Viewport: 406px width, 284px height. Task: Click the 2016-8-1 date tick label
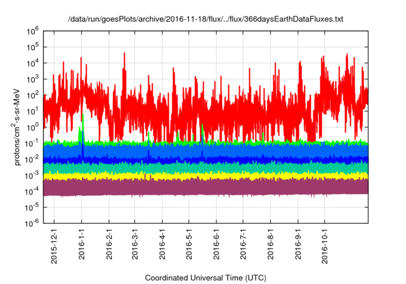(271, 244)
